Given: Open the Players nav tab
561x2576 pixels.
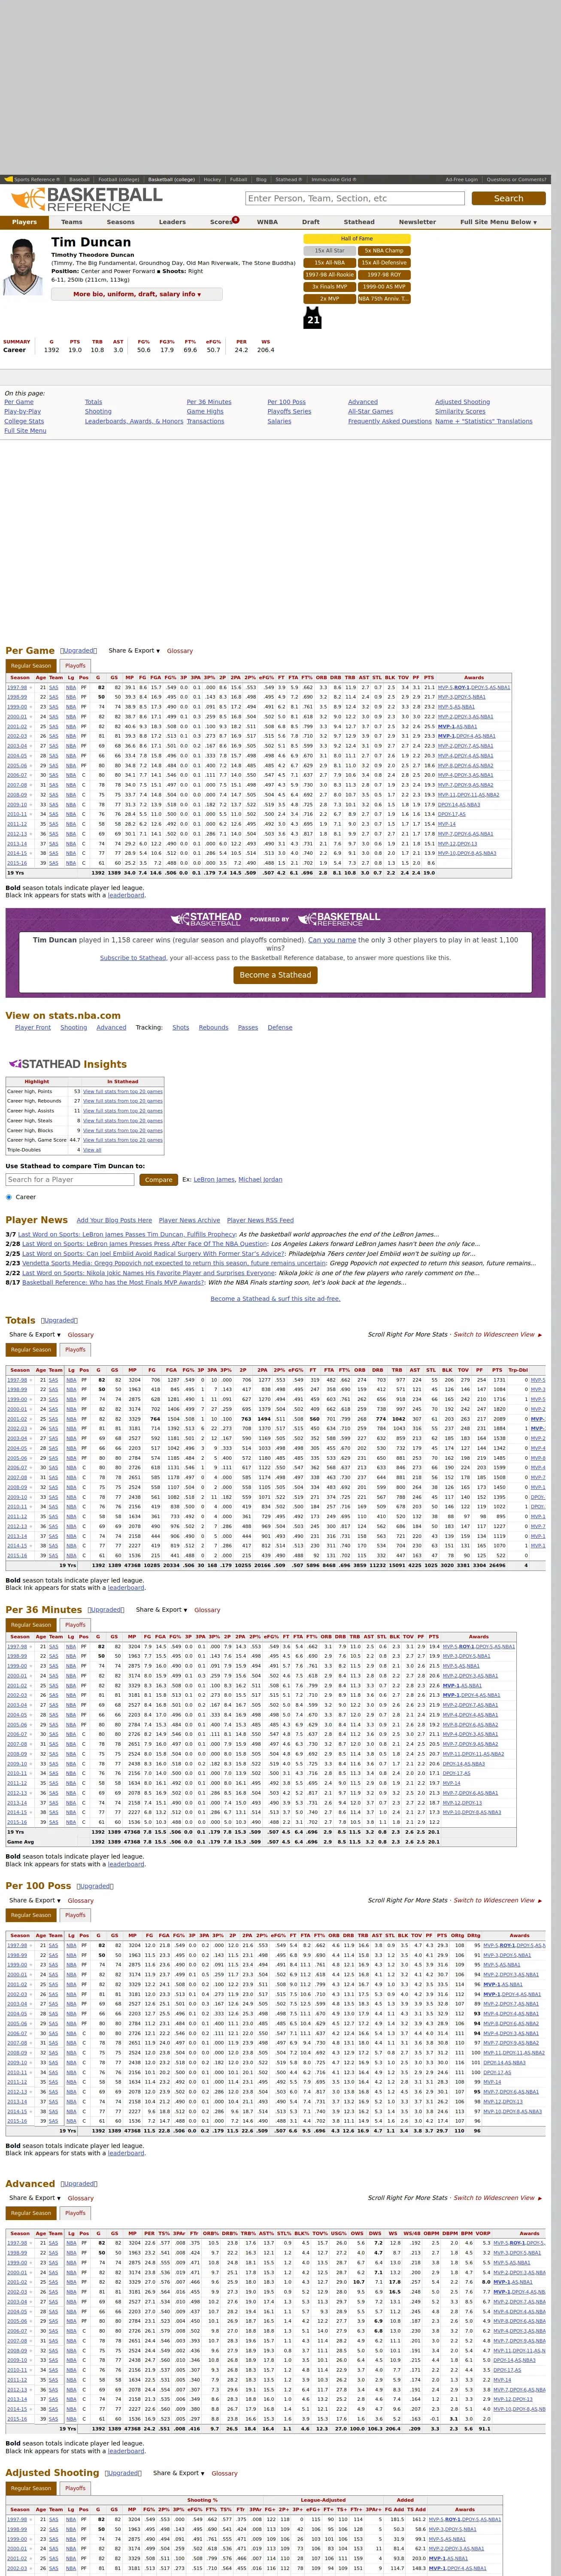Looking at the screenshot, I should 24,222.
